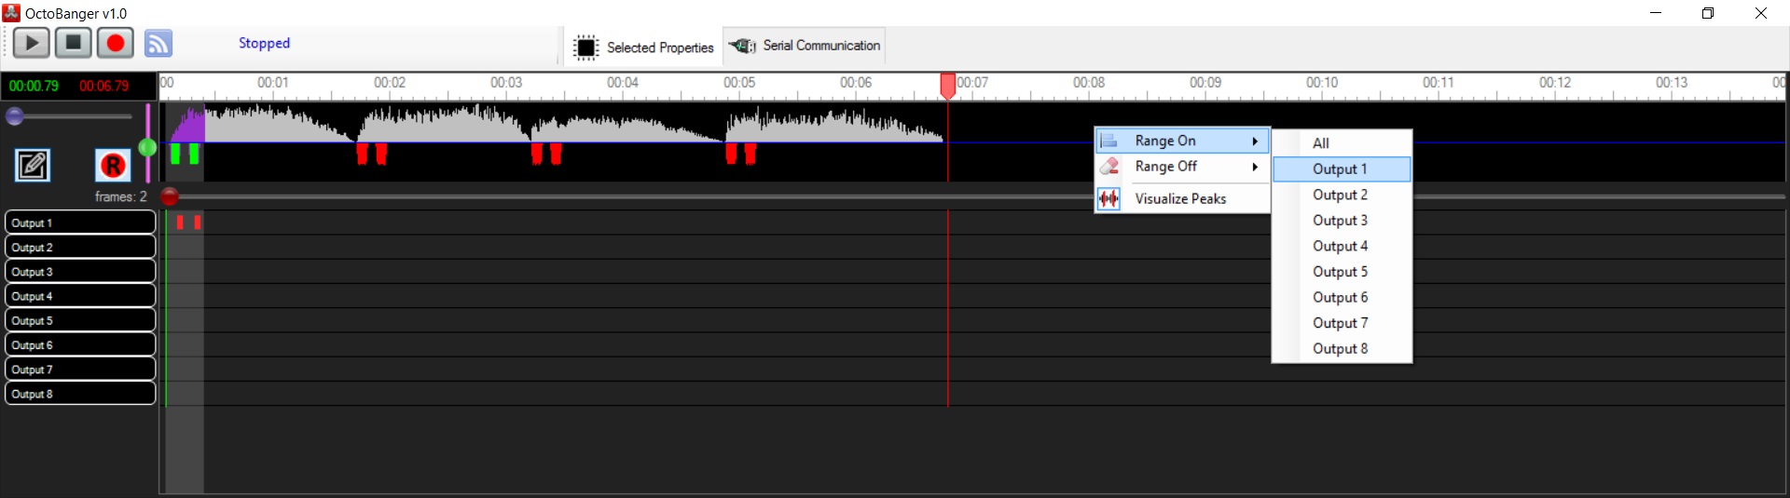
Task: Click the Stopped status text
Action: point(264,43)
